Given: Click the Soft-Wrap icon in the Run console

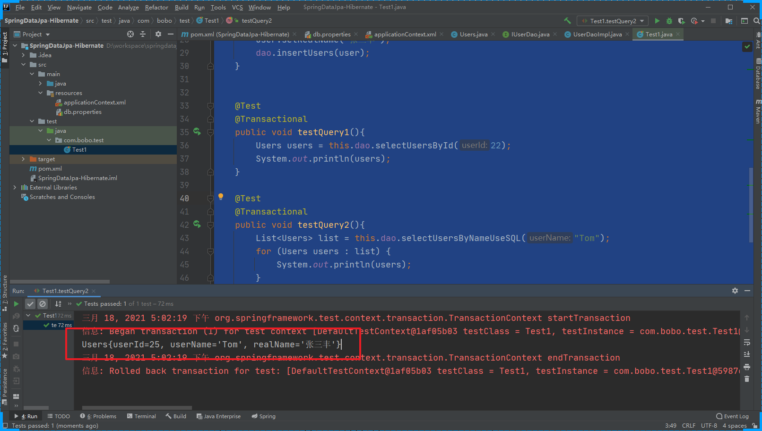Looking at the screenshot, I should point(747,342).
